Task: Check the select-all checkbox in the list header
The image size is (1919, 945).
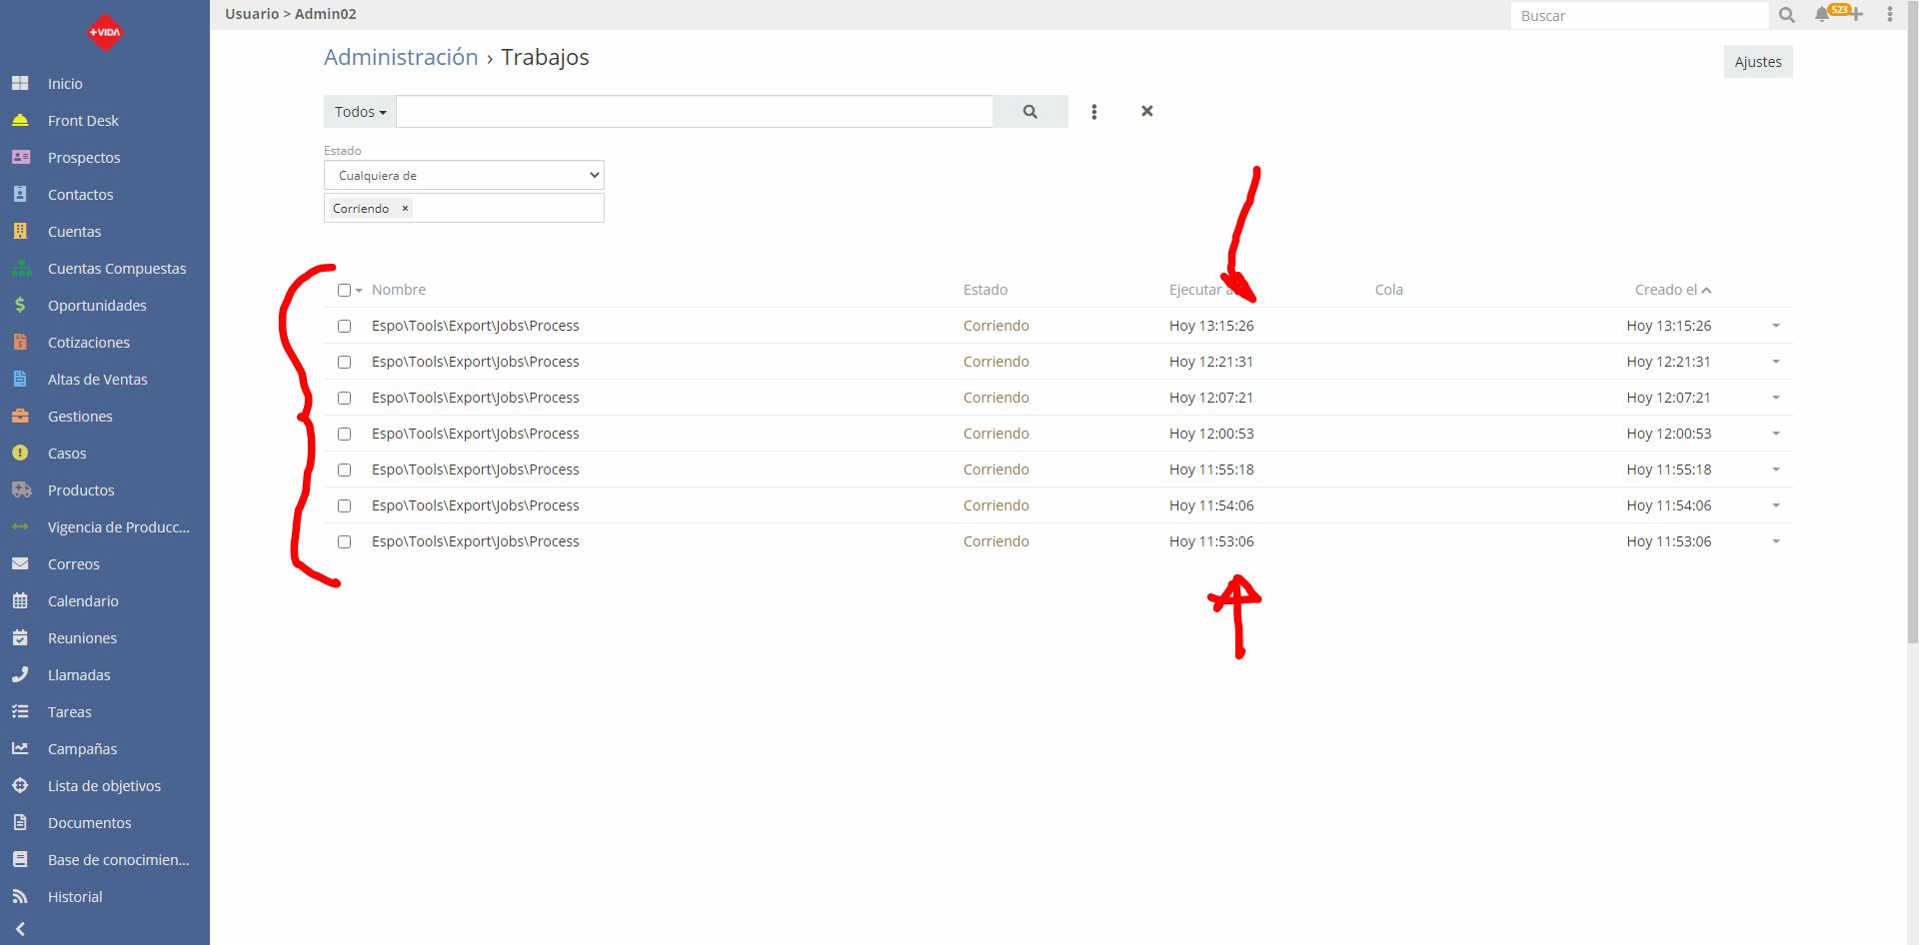Action: [x=343, y=290]
